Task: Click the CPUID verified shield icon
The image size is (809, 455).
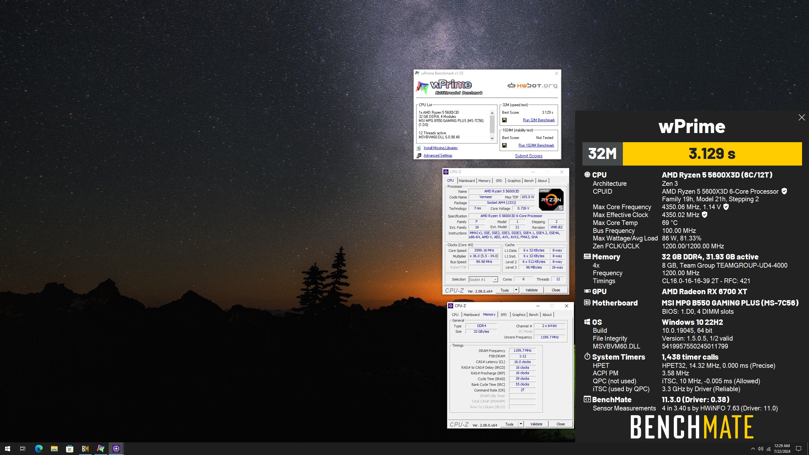Action: click(784, 191)
